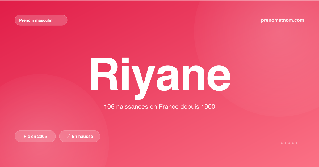
Task: Click the 'En hausse' trend pill
Action: [x=79, y=136]
